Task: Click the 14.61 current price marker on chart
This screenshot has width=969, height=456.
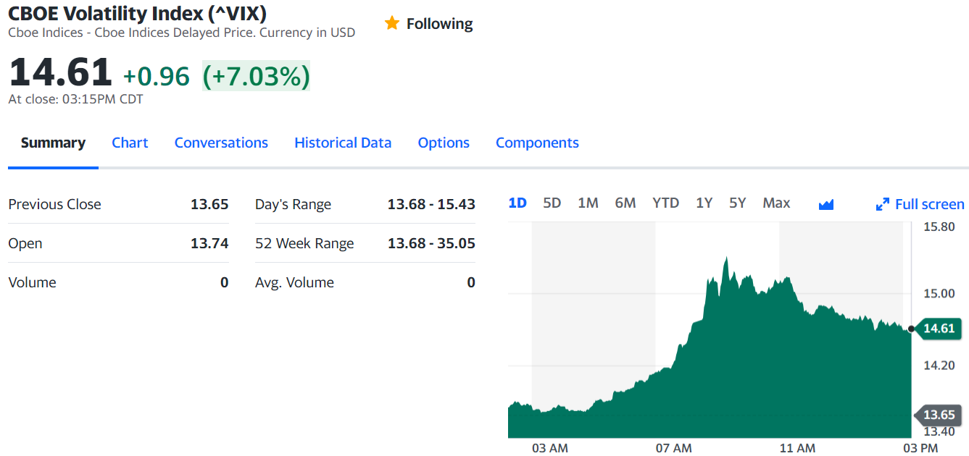Action: [939, 328]
